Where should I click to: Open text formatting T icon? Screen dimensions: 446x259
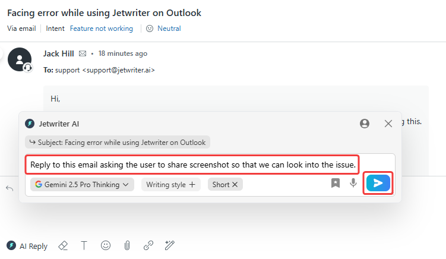84,245
